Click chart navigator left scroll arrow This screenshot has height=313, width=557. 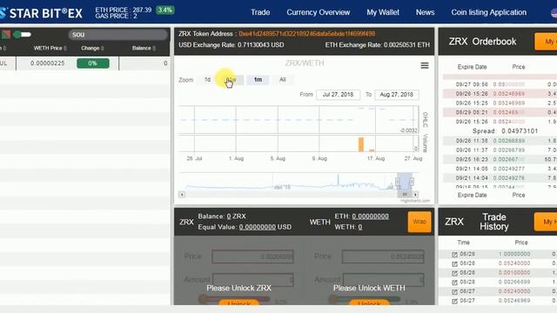point(182,195)
